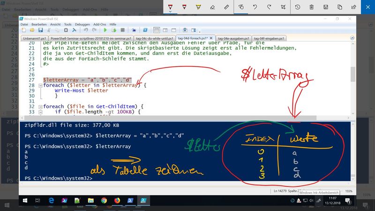Switch to tag-04e-ausgaben.ps1 tab
The image size is (375, 211).
pos(233,38)
